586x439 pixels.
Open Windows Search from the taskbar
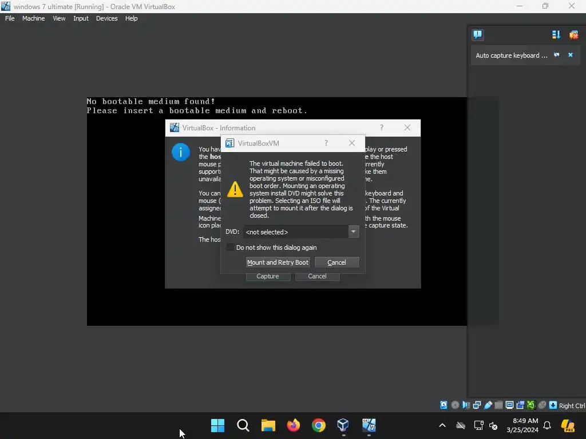(243, 425)
